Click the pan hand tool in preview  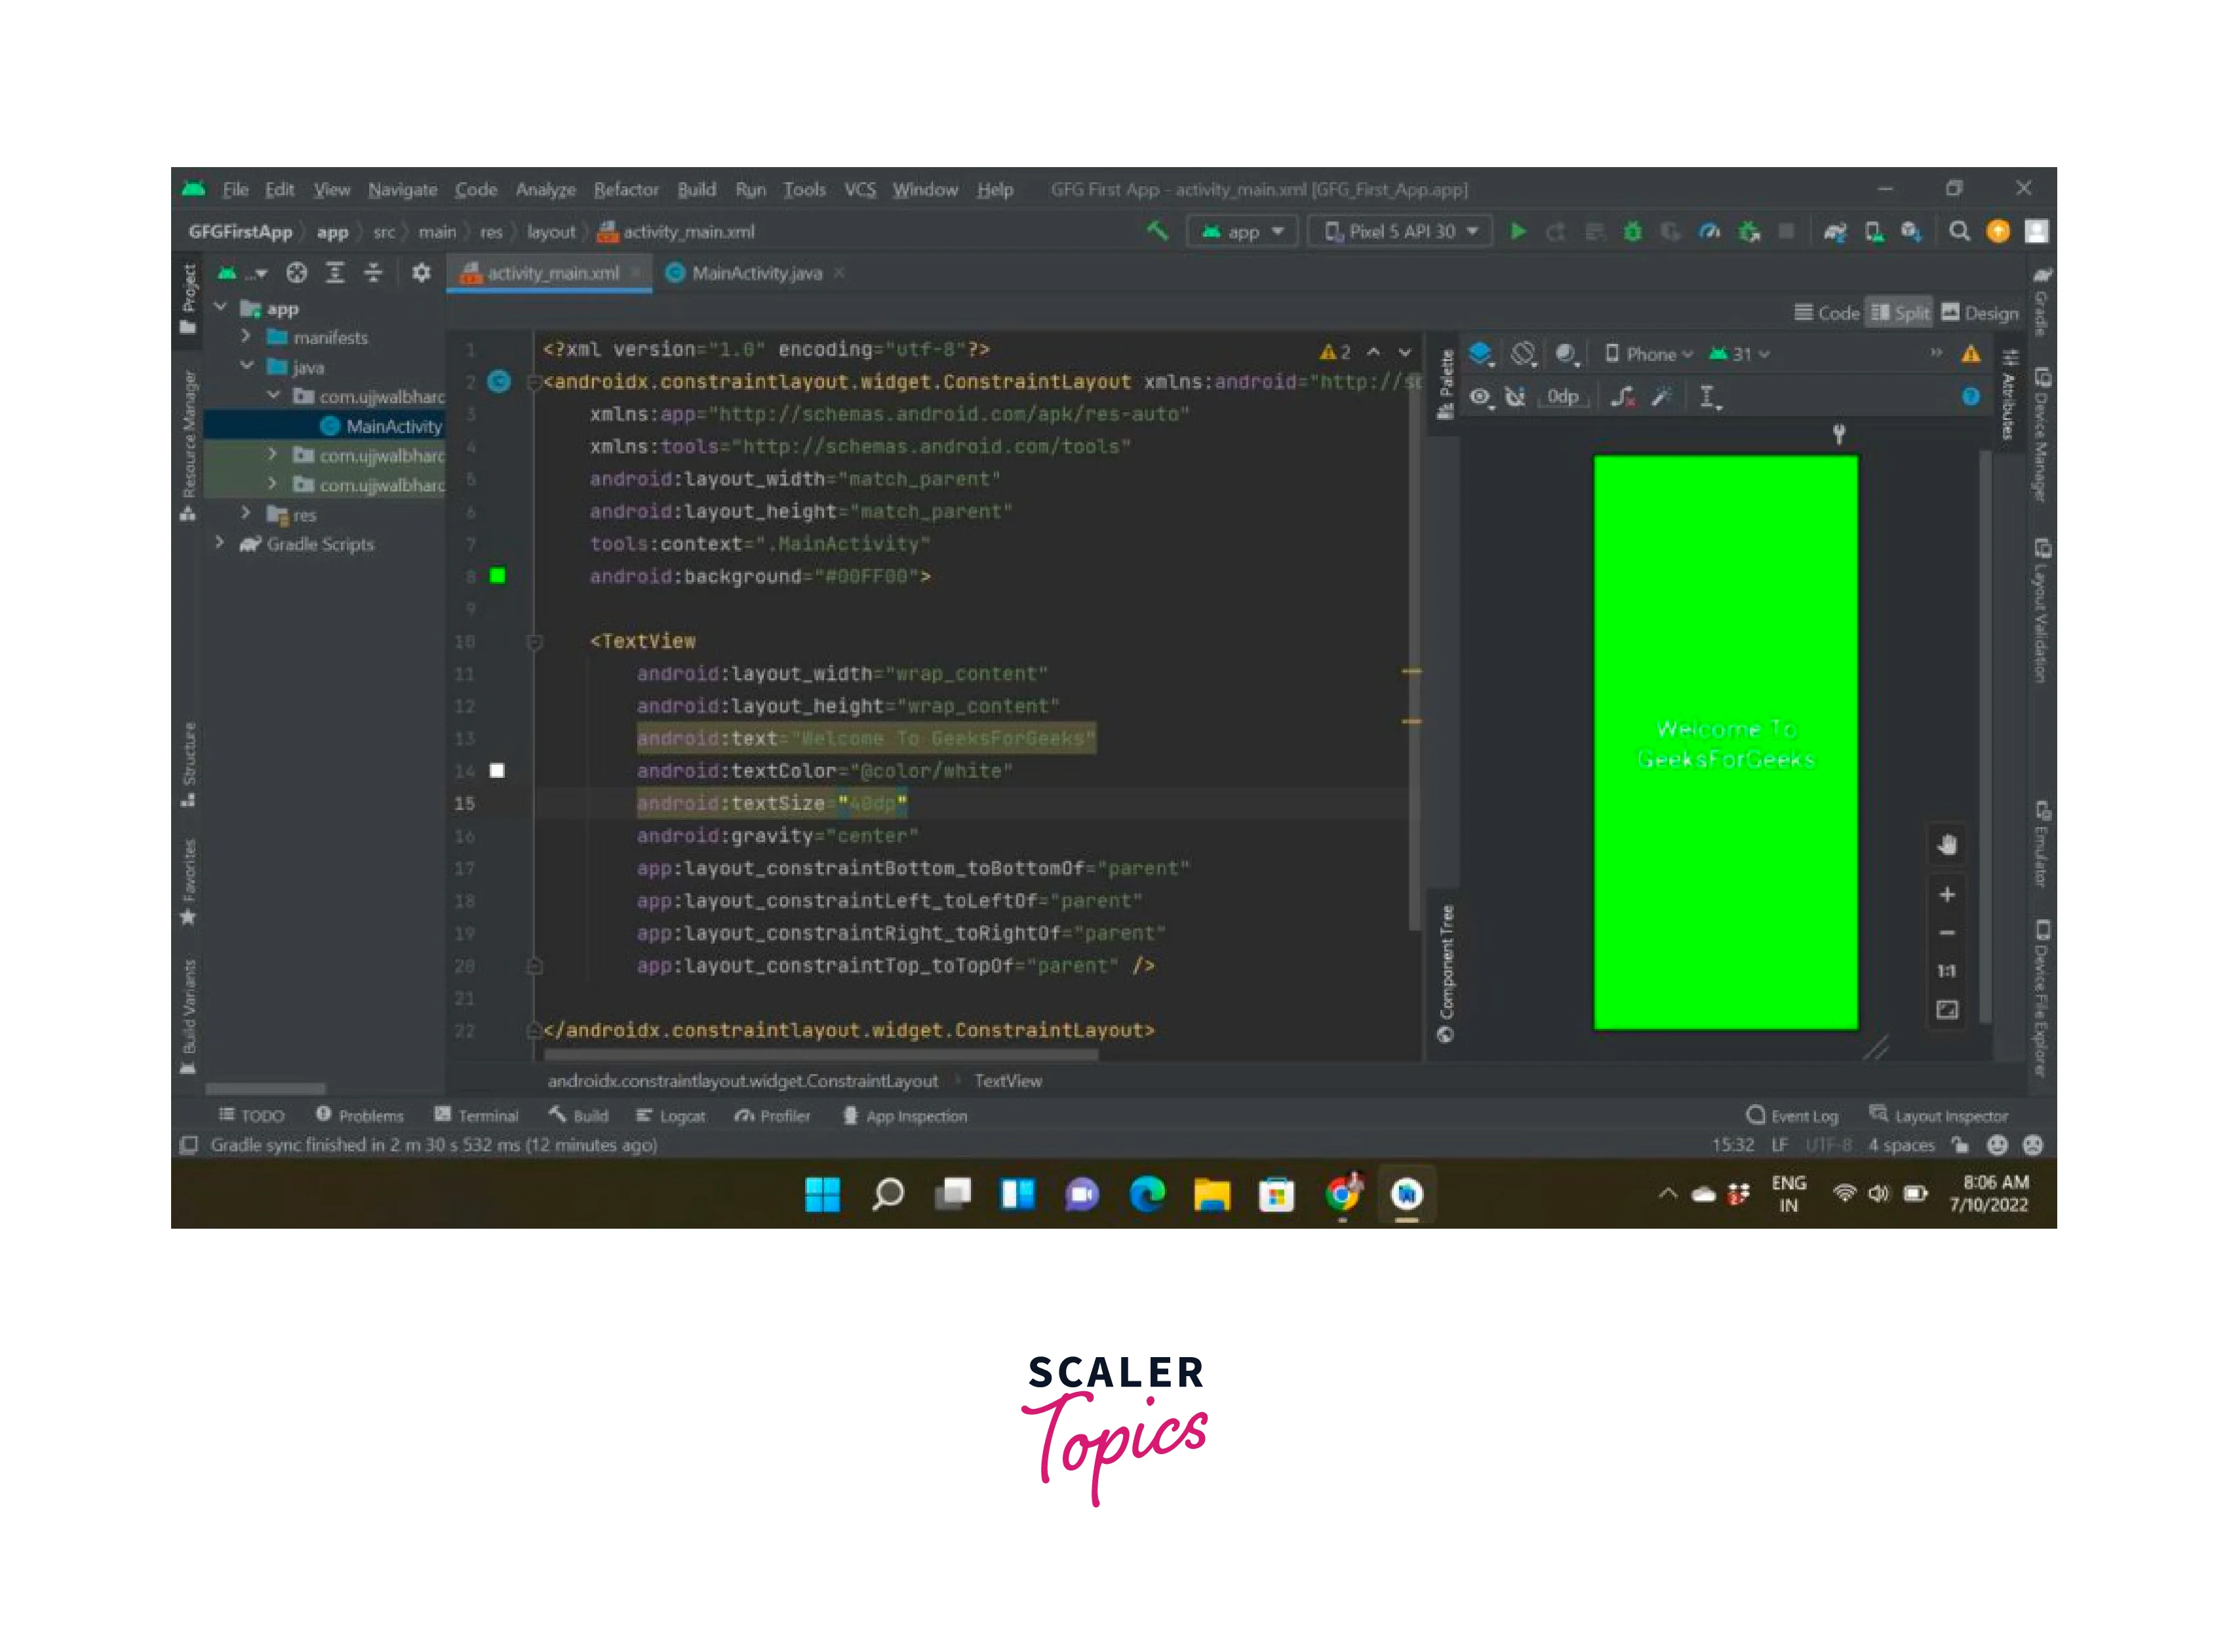click(x=1946, y=845)
